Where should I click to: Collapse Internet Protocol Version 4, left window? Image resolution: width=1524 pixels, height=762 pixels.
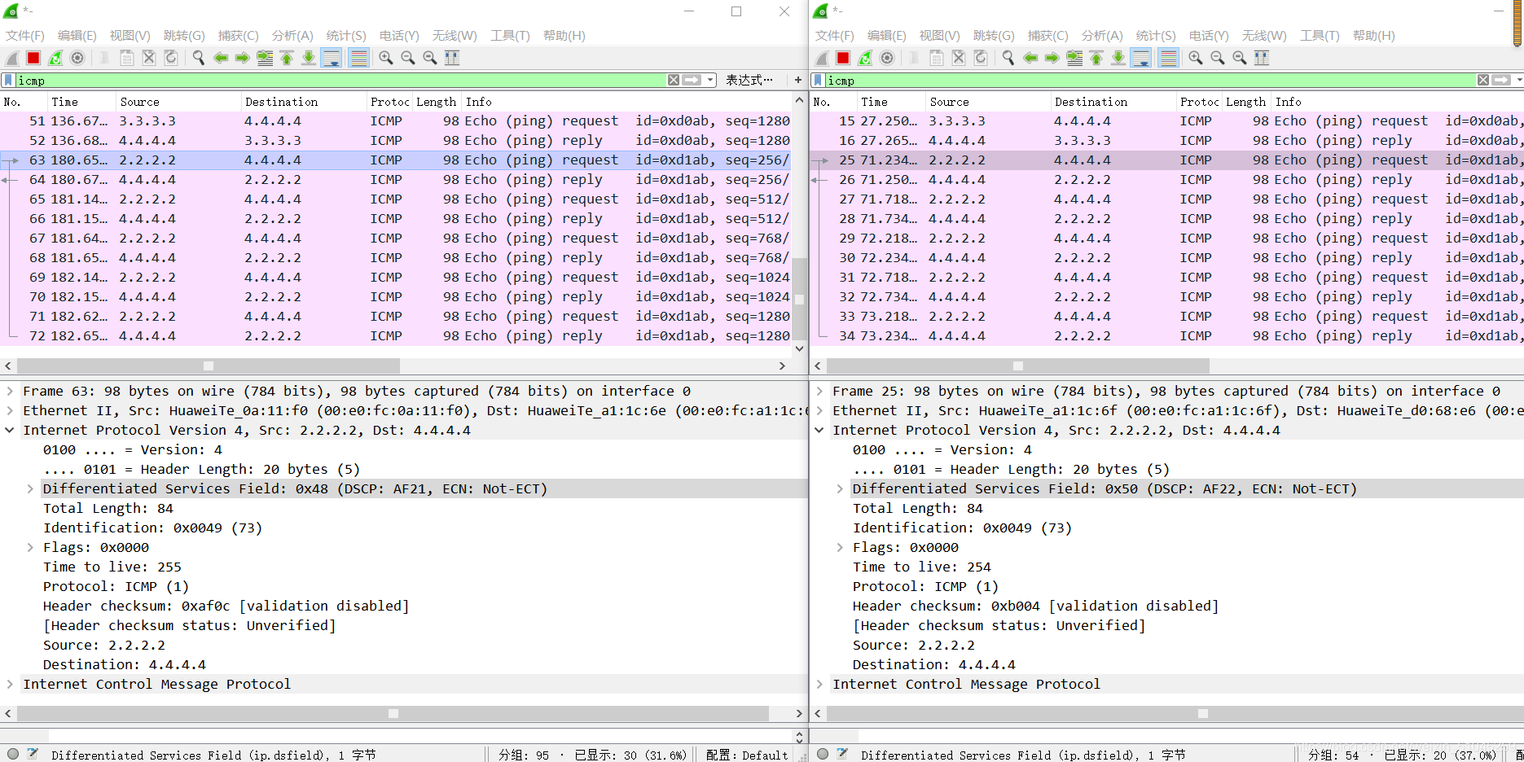10,430
